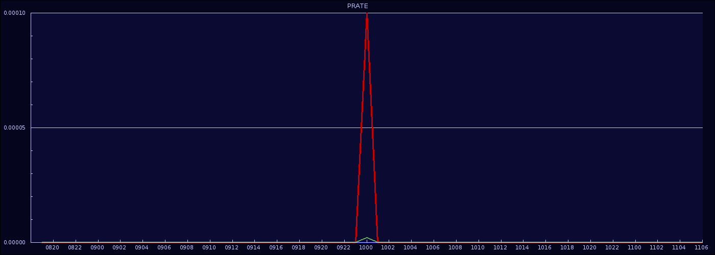Viewport: 715px width, 255px height.
Task: Click x-axis label 1008
Action: pos(456,248)
